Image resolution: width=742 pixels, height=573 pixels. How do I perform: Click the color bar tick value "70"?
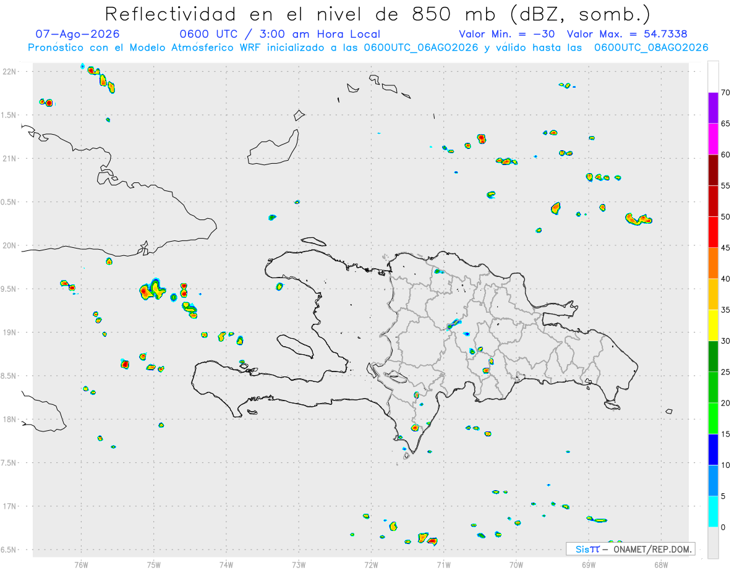coord(726,93)
